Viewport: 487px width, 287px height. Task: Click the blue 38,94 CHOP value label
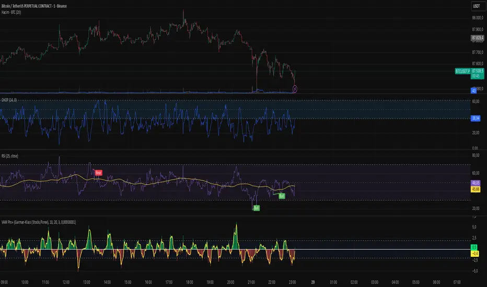click(476, 118)
